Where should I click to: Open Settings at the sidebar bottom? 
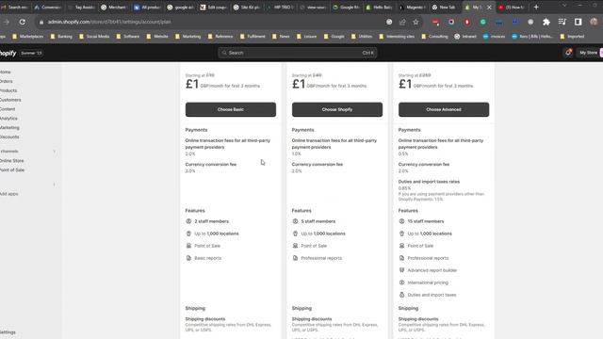tap(8, 332)
